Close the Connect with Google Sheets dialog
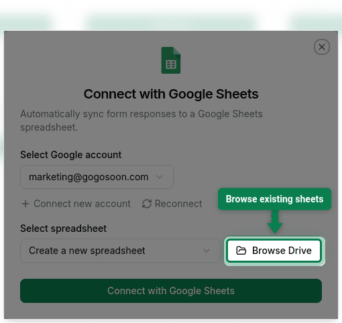This screenshot has width=342, height=323. pos(322,47)
